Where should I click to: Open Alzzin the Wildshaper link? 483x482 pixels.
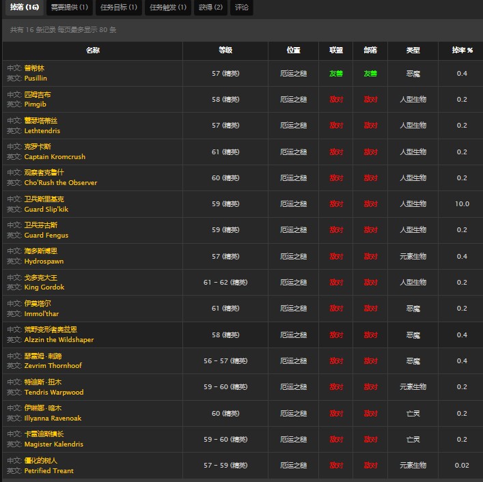(x=59, y=340)
